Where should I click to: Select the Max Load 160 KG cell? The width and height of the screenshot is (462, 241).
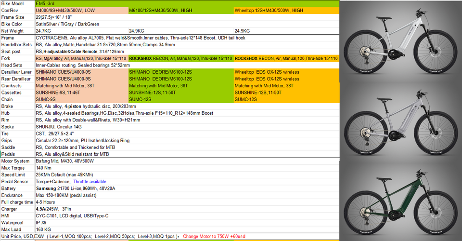pos(187,229)
